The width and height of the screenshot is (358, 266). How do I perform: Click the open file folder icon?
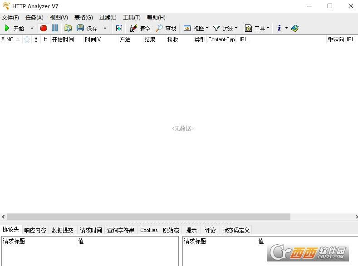pyautogui.click(x=68, y=28)
